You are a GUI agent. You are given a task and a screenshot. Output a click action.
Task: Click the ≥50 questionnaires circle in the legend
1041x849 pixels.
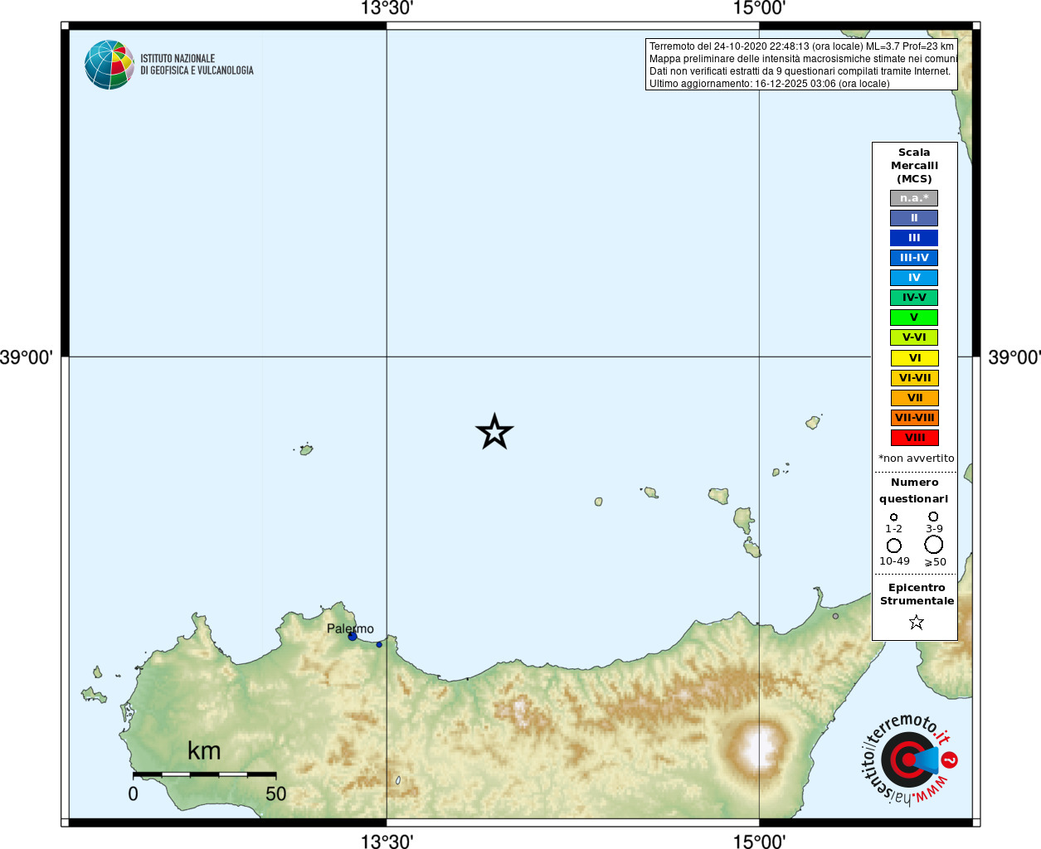[934, 545]
